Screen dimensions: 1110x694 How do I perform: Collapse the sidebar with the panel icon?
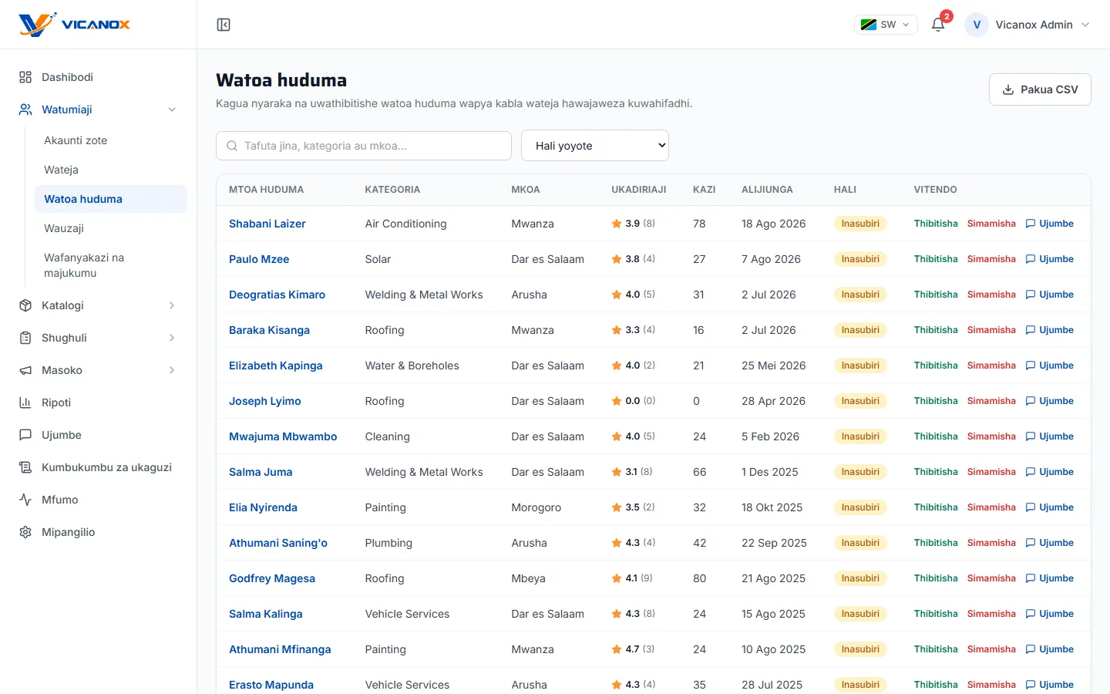224,25
